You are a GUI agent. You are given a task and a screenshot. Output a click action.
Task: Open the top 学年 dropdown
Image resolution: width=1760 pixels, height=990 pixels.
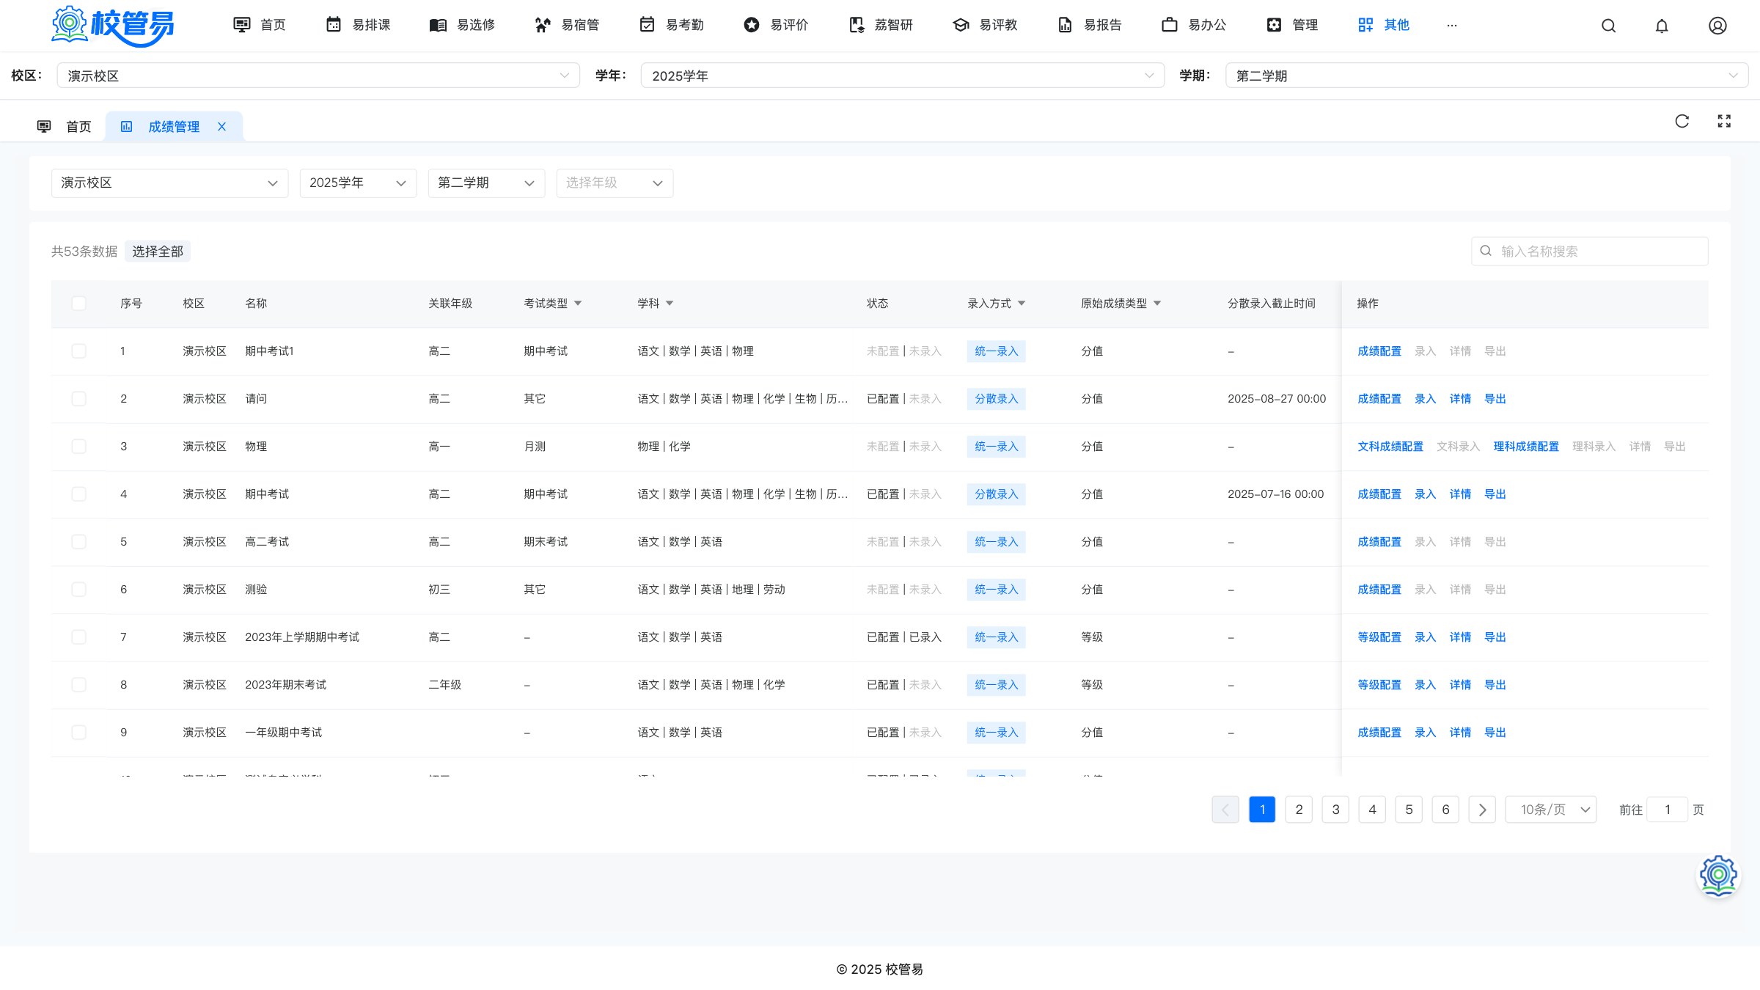pos(903,76)
